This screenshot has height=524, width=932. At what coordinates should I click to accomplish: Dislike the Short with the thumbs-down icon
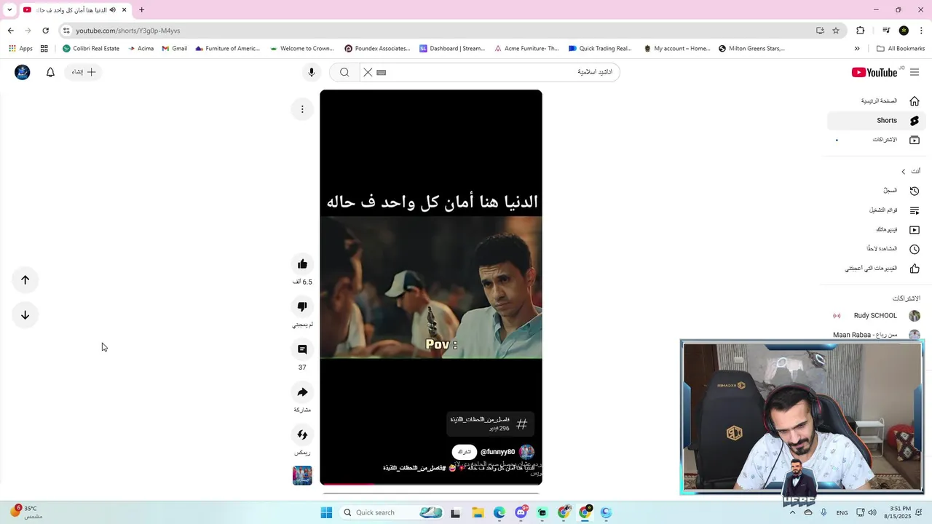302,307
